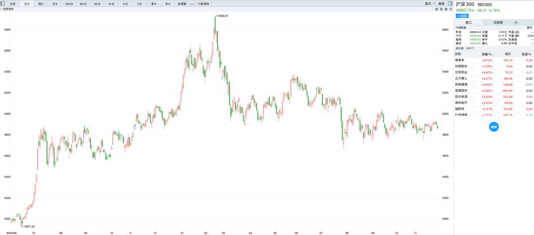534x235 pixels.
Task: Open the 甘李药业 stock row
Action: coord(494,72)
